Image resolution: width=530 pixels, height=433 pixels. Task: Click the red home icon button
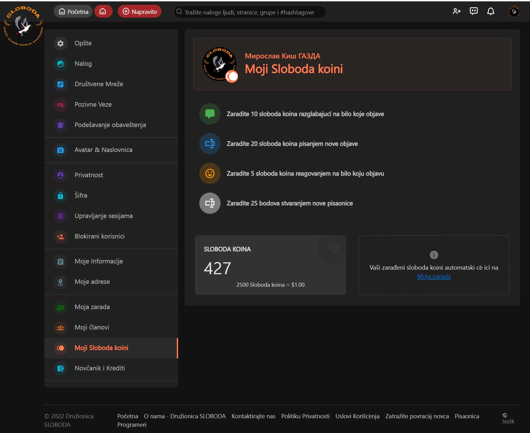(x=103, y=11)
